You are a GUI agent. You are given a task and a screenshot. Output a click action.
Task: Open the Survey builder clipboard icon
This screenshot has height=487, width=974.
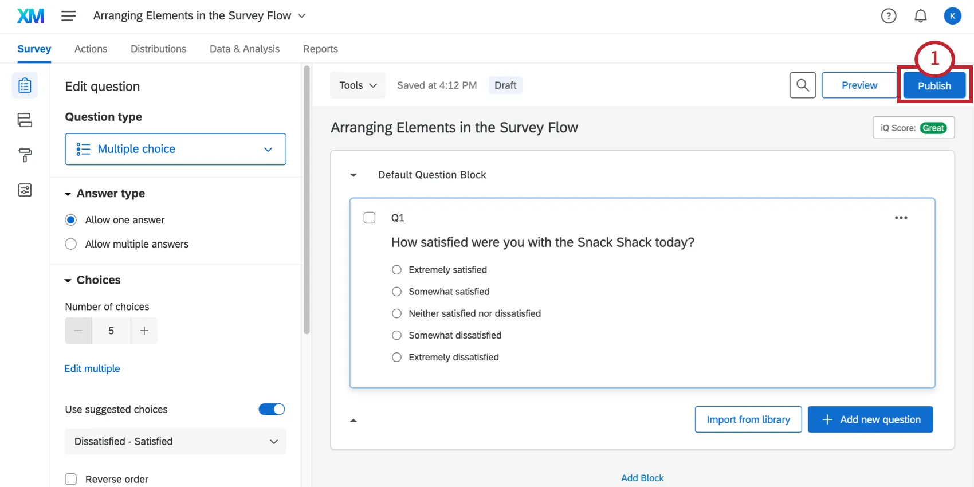25,85
